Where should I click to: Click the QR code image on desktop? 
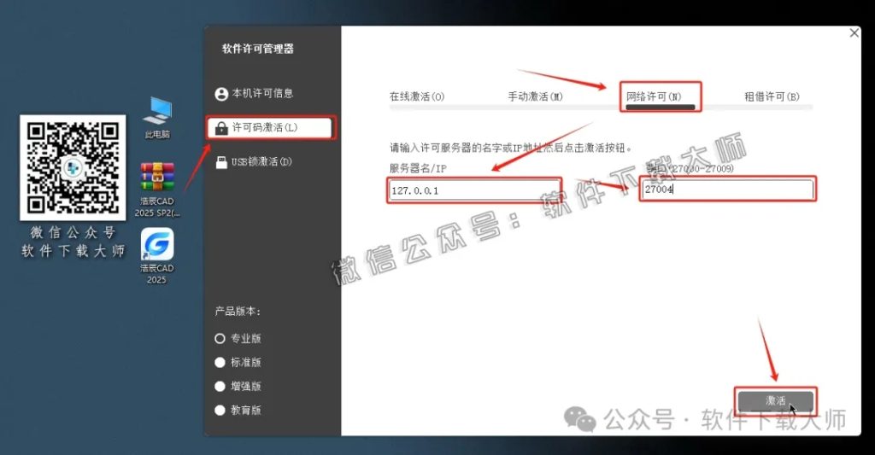[x=73, y=168]
